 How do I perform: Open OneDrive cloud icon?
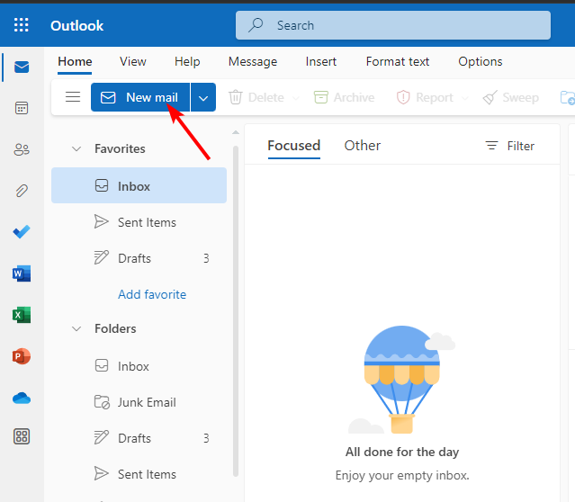[22, 399]
